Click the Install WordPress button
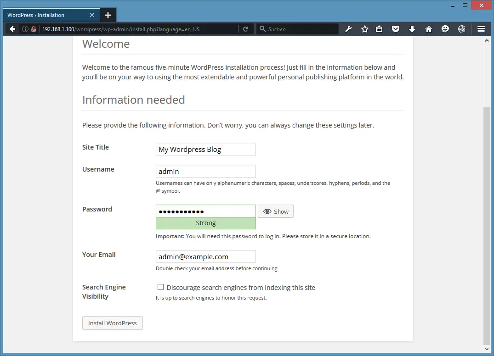Screen dimensions: 494x356 pyautogui.click(x=113, y=323)
